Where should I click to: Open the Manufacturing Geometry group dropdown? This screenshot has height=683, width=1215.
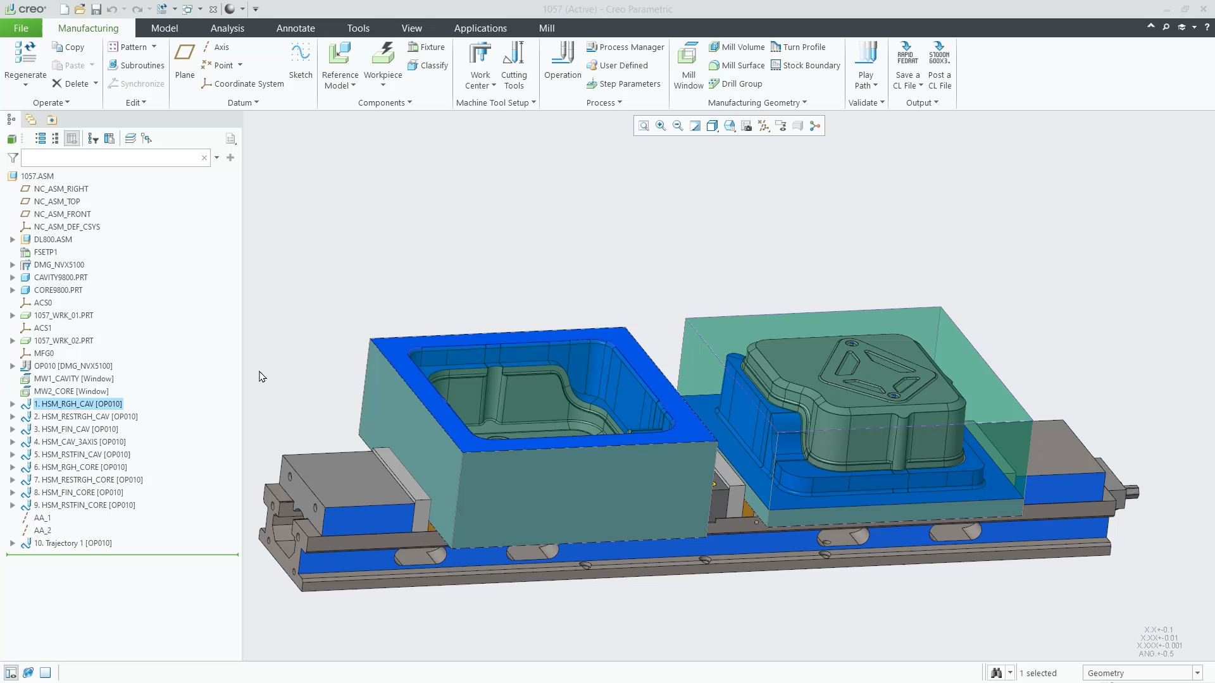(x=757, y=102)
